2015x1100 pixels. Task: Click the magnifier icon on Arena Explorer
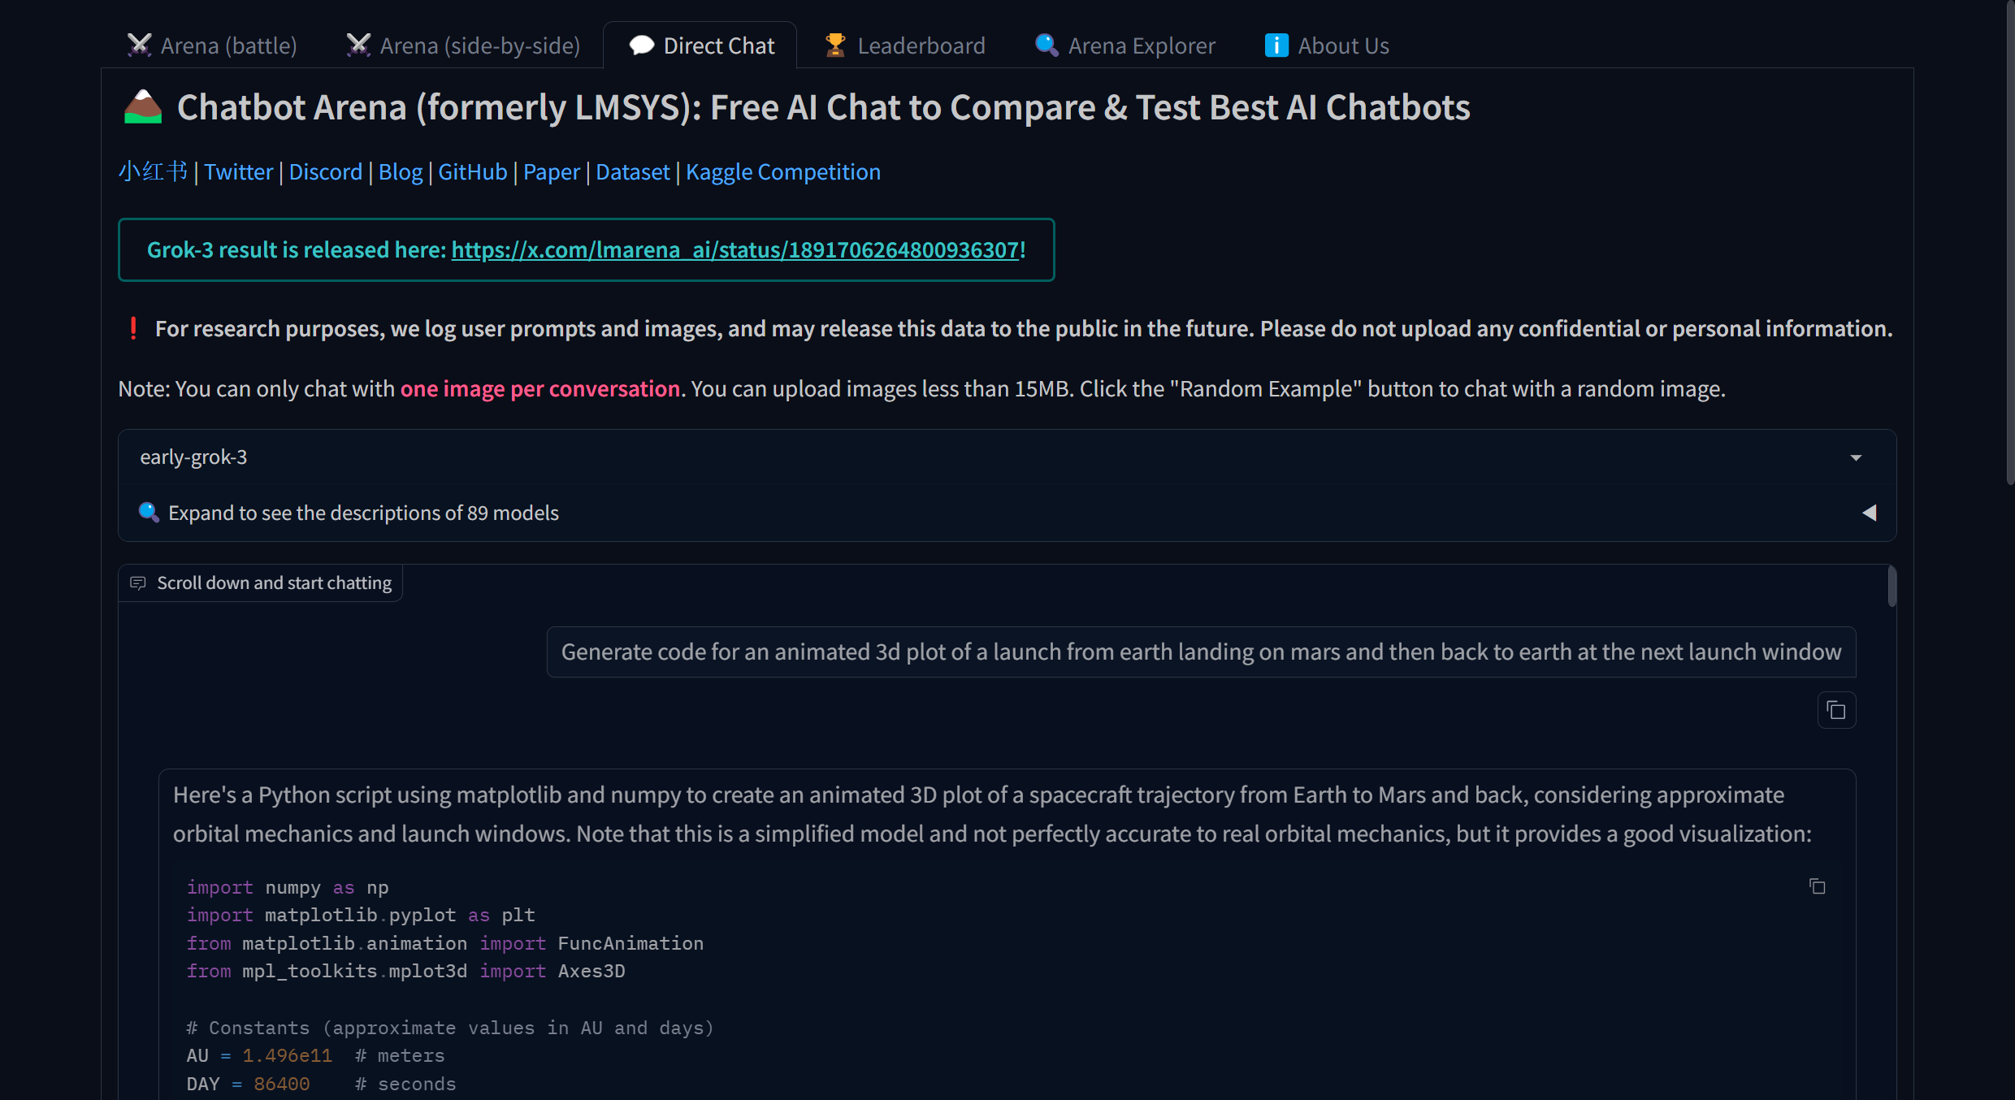(x=1046, y=45)
